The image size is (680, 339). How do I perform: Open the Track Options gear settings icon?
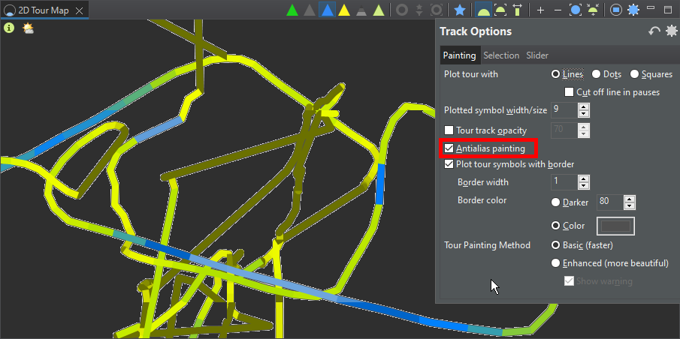671,31
